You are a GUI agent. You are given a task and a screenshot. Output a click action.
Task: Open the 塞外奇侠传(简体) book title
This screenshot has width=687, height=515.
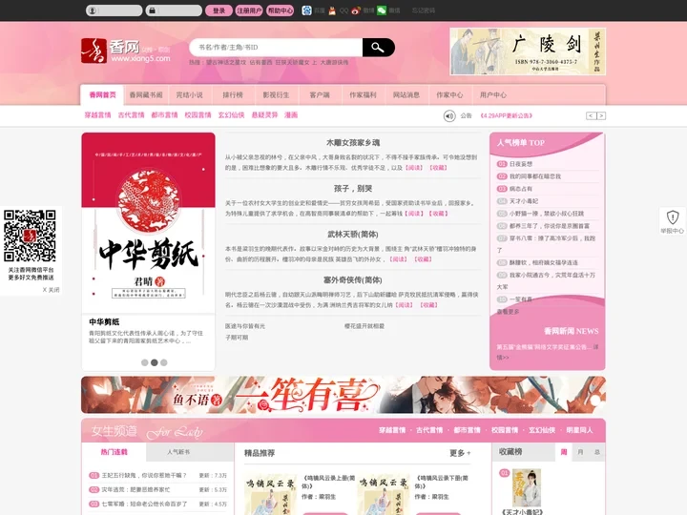click(353, 279)
